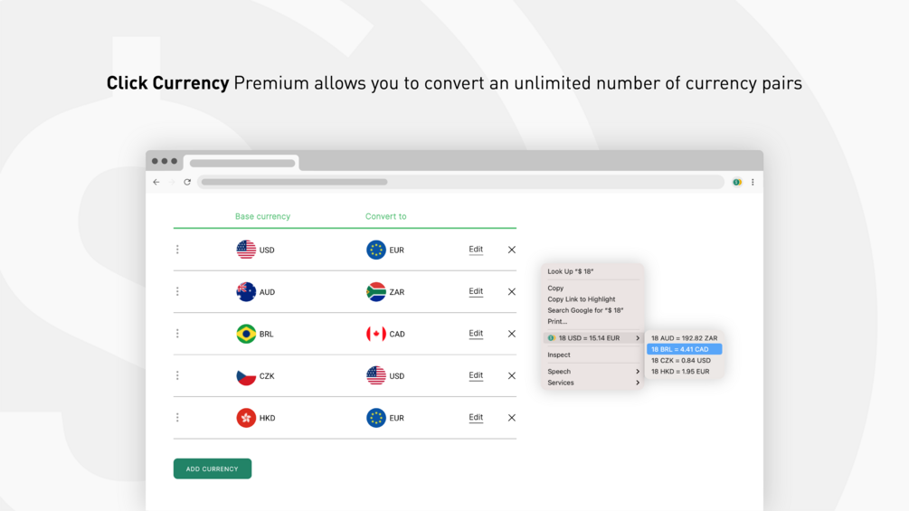Viewport: 909px width, 511px height.
Task: Select 18 BRL = 4.41 CAD conversion
Action: tap(684, 349)
